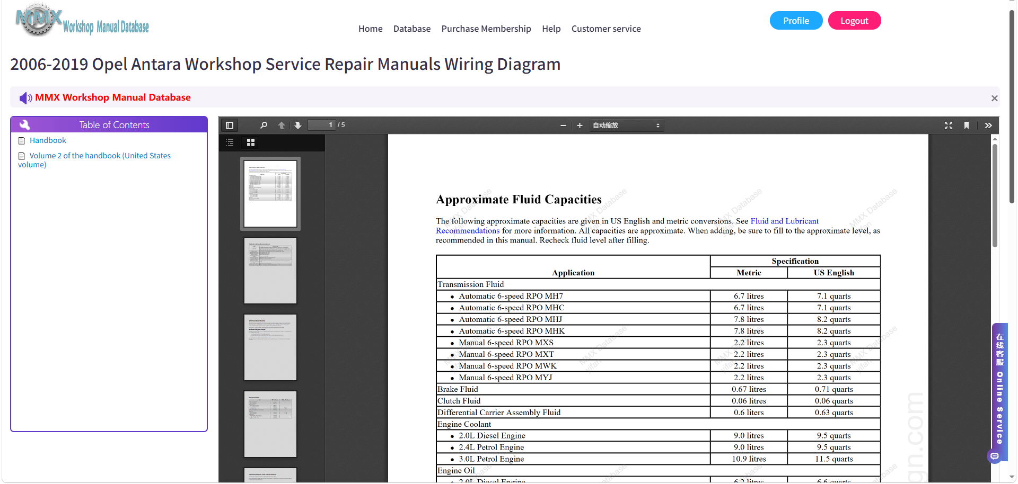
Task: Click the PDF bookmark icon
Action: click(x=967, y=126)
